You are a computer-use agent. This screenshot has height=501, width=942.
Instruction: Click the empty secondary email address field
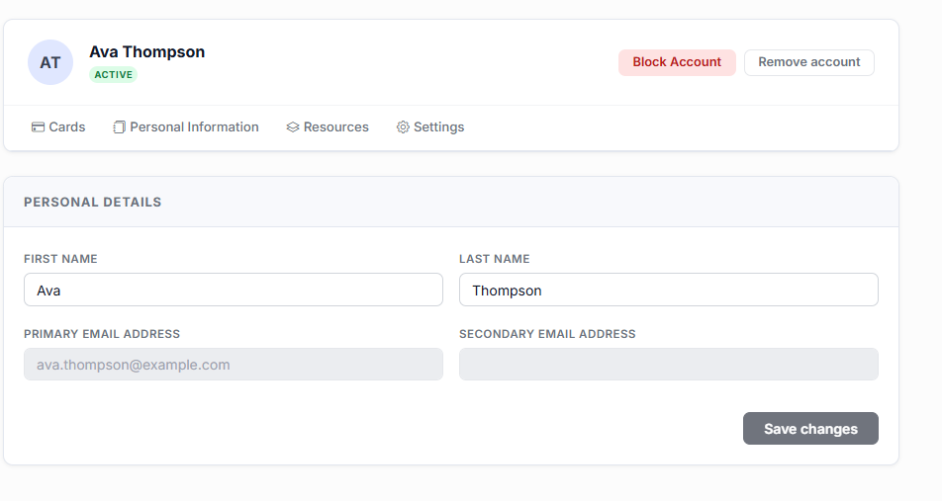[x=669, y=365]
